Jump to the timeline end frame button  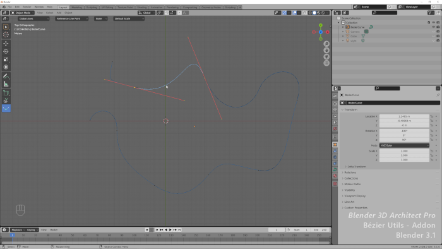click(179, 230)
